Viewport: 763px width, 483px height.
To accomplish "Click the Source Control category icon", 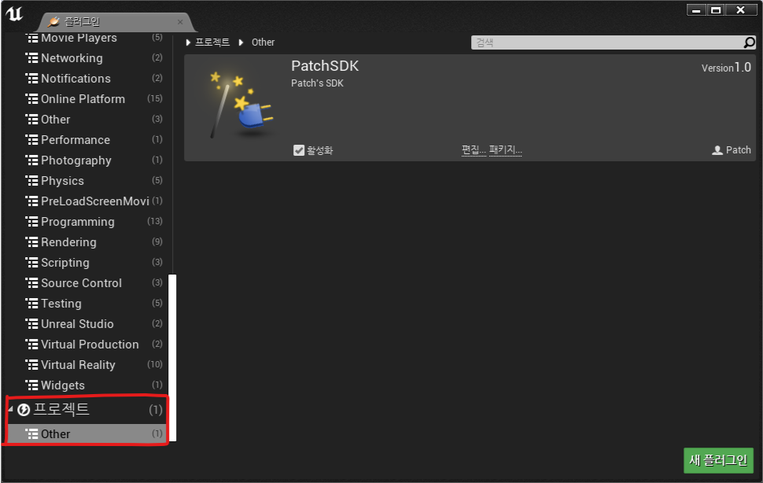I will (x=31, y=282).
